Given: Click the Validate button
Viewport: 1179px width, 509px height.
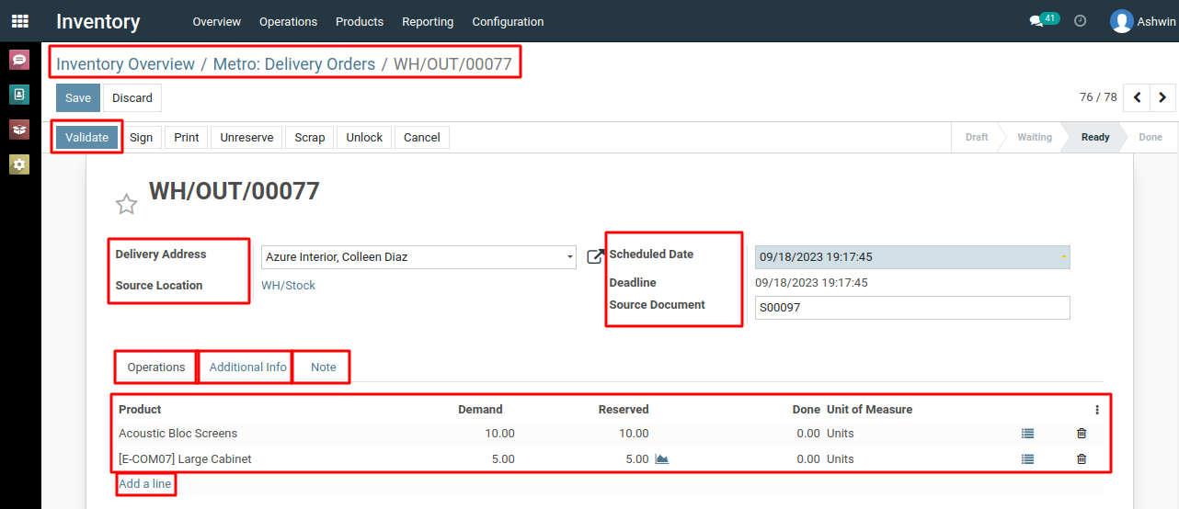Looking at the screenshot, I should coord(87,137).
